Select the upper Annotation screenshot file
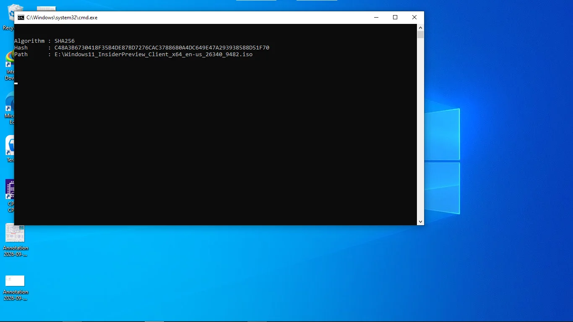The height and width of the screenshot is (322, 573). pos(15,240)
